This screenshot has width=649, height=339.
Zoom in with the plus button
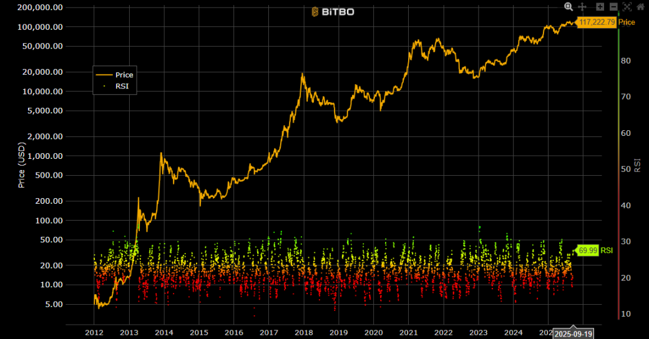600,7
